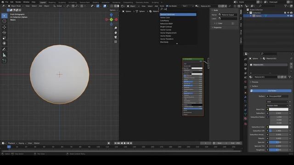
Task: Open the GGX distribution dropdown
Action: (277, 102)
